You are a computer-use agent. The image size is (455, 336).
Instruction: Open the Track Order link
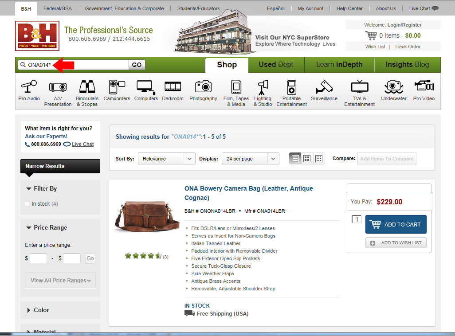coord(407,47)
